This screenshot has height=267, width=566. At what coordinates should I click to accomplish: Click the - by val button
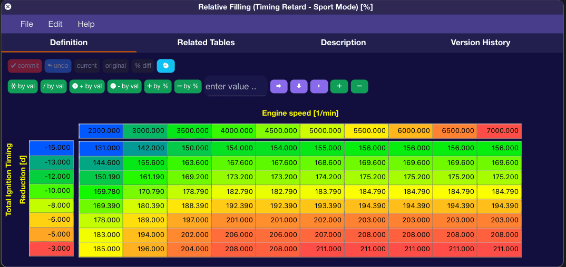coord(124,86)
